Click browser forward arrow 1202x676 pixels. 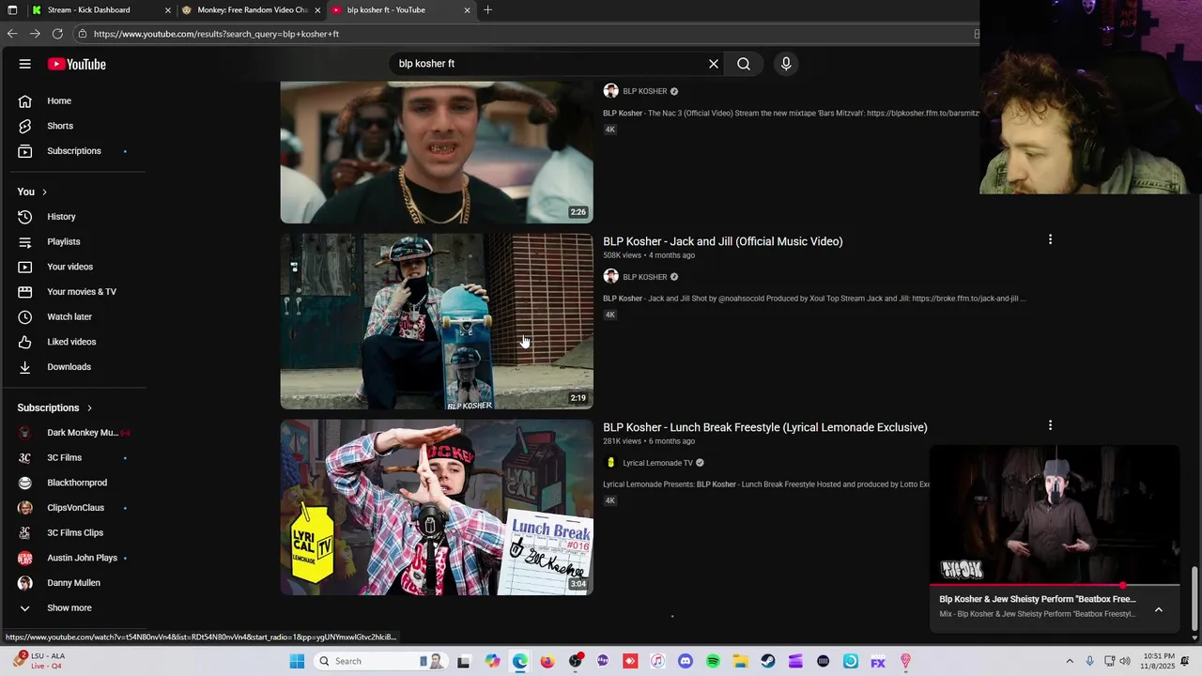[x=35, y=34]
